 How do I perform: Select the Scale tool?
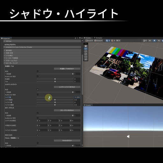click(x=86, y=54)
